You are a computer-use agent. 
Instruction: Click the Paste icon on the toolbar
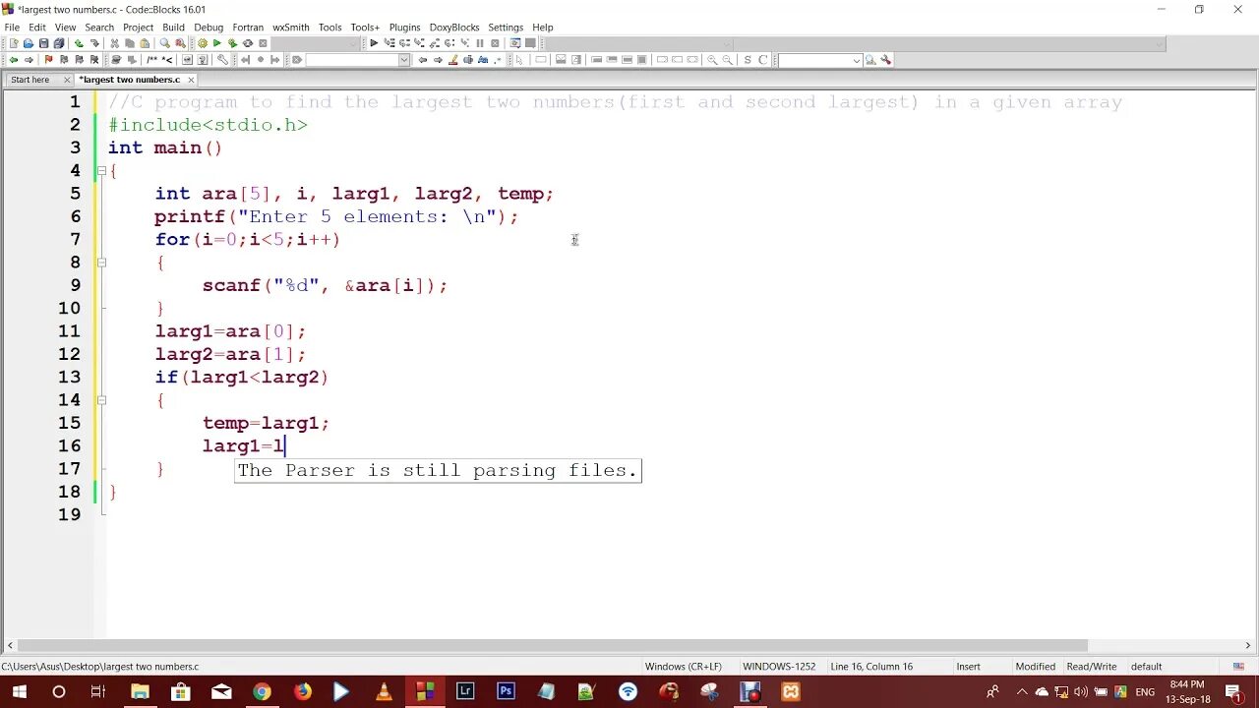[143, 43]
